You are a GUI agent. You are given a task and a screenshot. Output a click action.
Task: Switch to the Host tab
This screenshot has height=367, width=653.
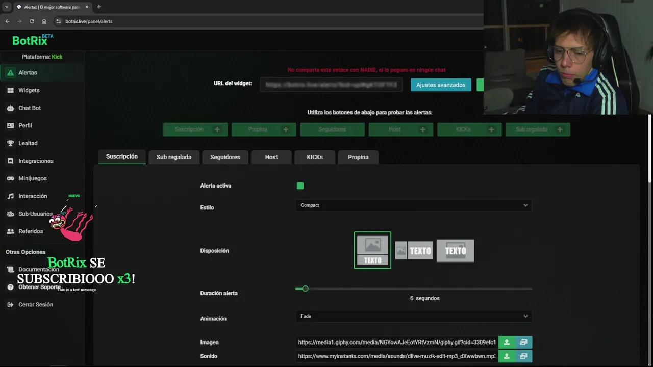271,157
